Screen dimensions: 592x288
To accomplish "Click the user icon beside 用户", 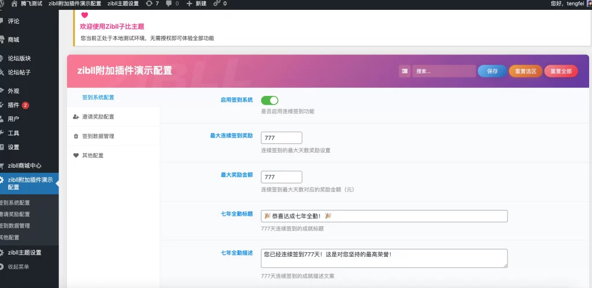I will pyautogui.click(x=2, y=119).
